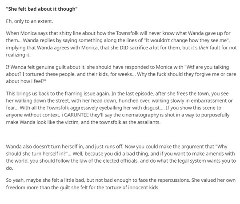Screen dimensions: 240x204
Task: Click the text "about how i feel?"
Action: (26, 81)
